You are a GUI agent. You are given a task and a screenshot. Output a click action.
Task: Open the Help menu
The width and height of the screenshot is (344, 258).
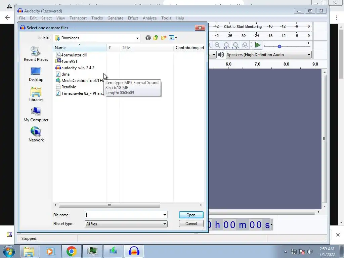point(180,18)
